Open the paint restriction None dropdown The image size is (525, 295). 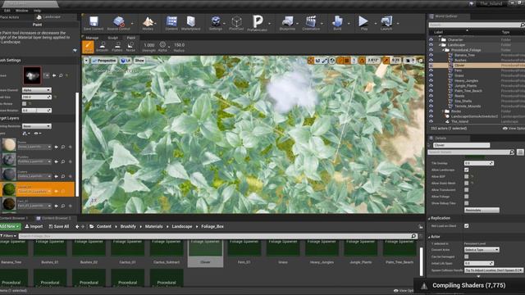pyautogui.click(x=36, y=126)
